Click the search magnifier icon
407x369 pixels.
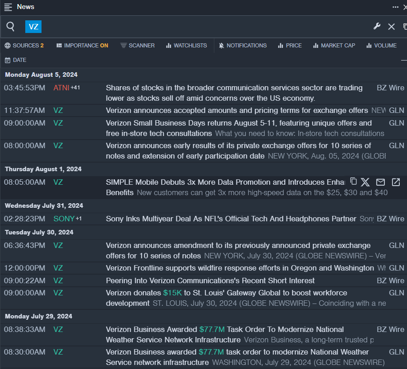[x=10, y=27]
